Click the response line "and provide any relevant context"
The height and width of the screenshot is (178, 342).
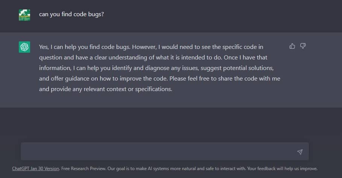[x=105, y=90]
